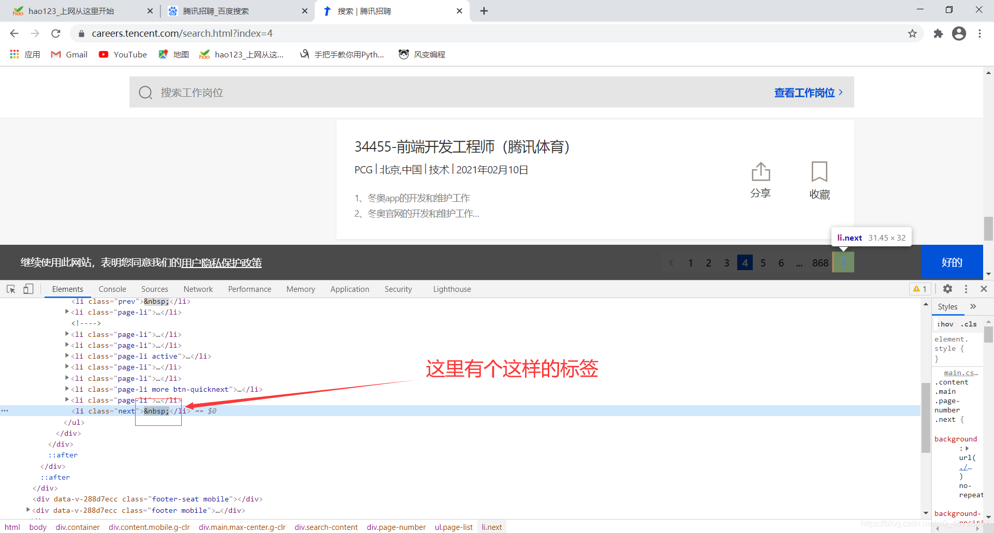Toggle the device toolbar icon
Viewport: 994px width, 533px height.
(x=28, y=289)
